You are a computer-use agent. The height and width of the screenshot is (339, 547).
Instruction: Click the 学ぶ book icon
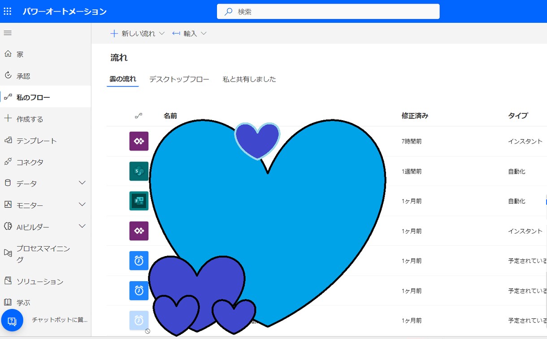pos(8,302)
